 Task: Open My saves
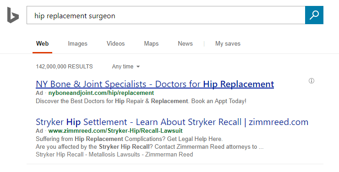click(x=228, y=44)
